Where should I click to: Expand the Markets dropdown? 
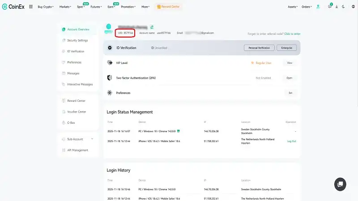click(x=65, y=7)
